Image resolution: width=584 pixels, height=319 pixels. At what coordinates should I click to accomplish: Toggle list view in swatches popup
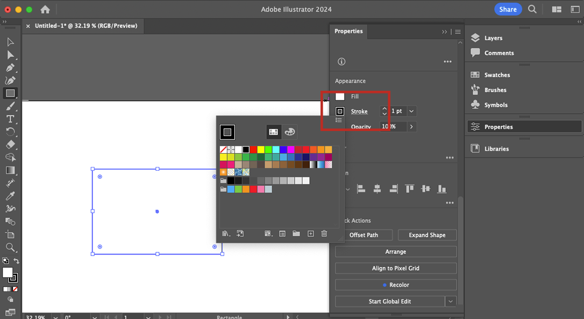[339, 120]
